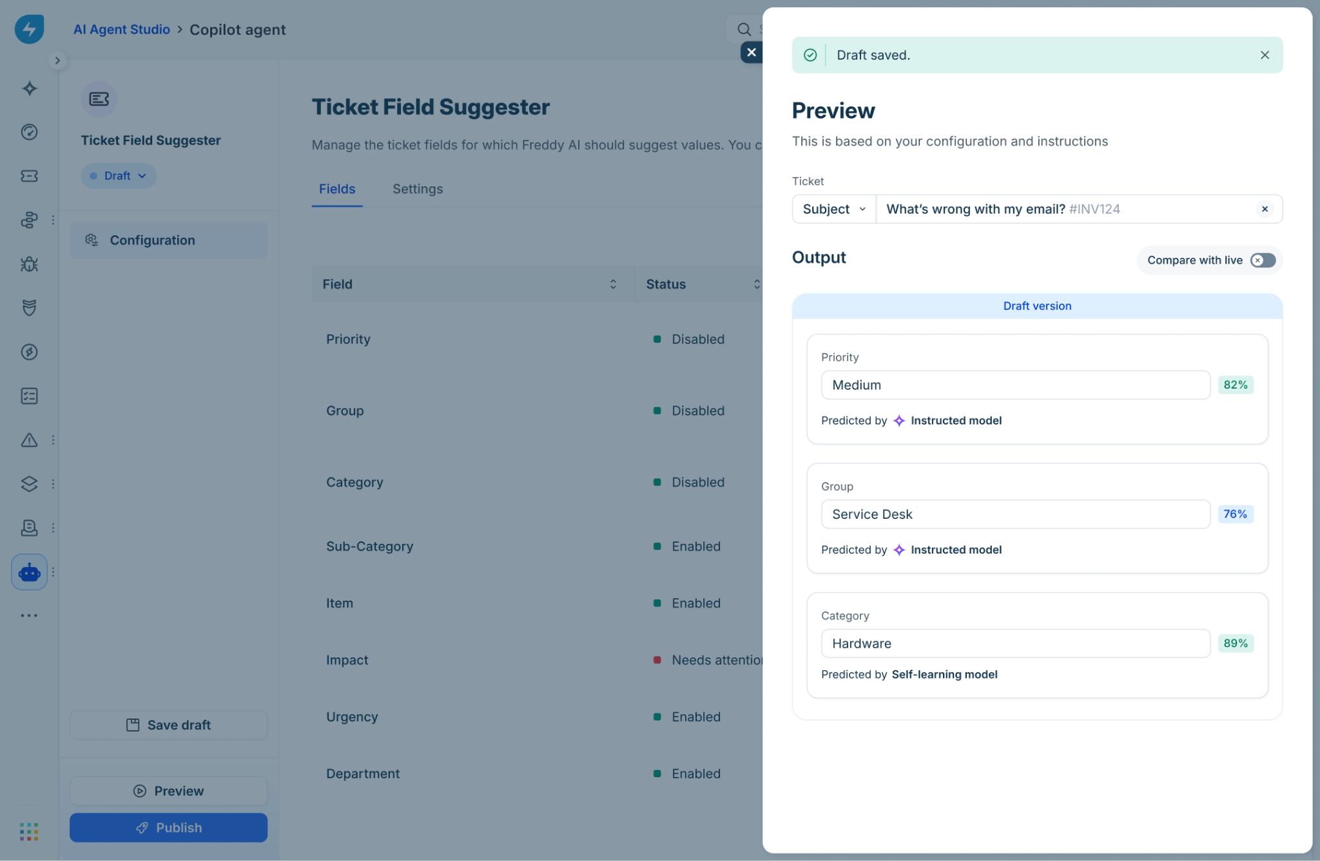
Task: Click the Group field showing Service Desk
Action: (x=1015, y=514)
